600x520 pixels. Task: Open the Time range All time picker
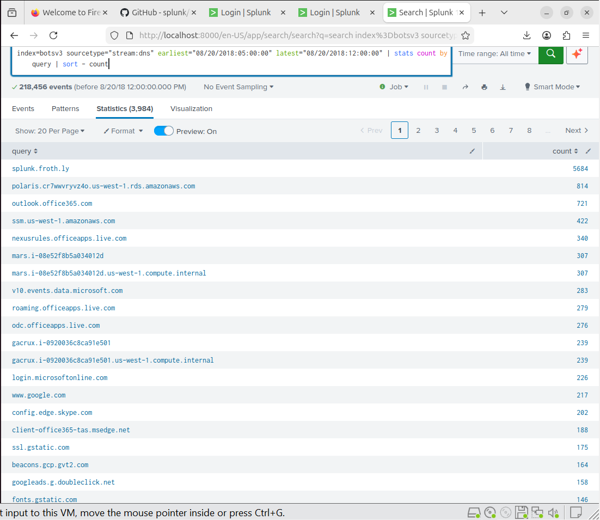494,54
